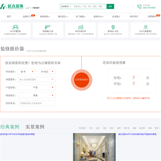Expand the 户型结构 house type dropdown
Image resolution: width=161 pixels, height=161 pixels.
(37, 88)
